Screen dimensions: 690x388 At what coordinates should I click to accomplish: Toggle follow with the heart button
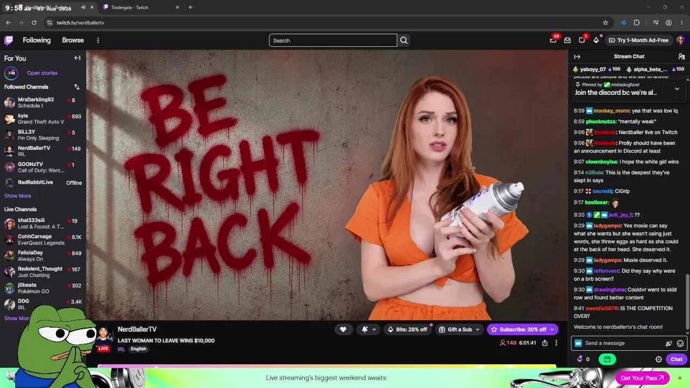343,329
